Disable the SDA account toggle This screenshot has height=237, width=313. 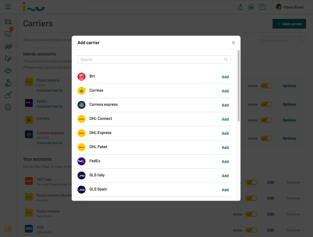pyautogui.click(x=251, y=230)
